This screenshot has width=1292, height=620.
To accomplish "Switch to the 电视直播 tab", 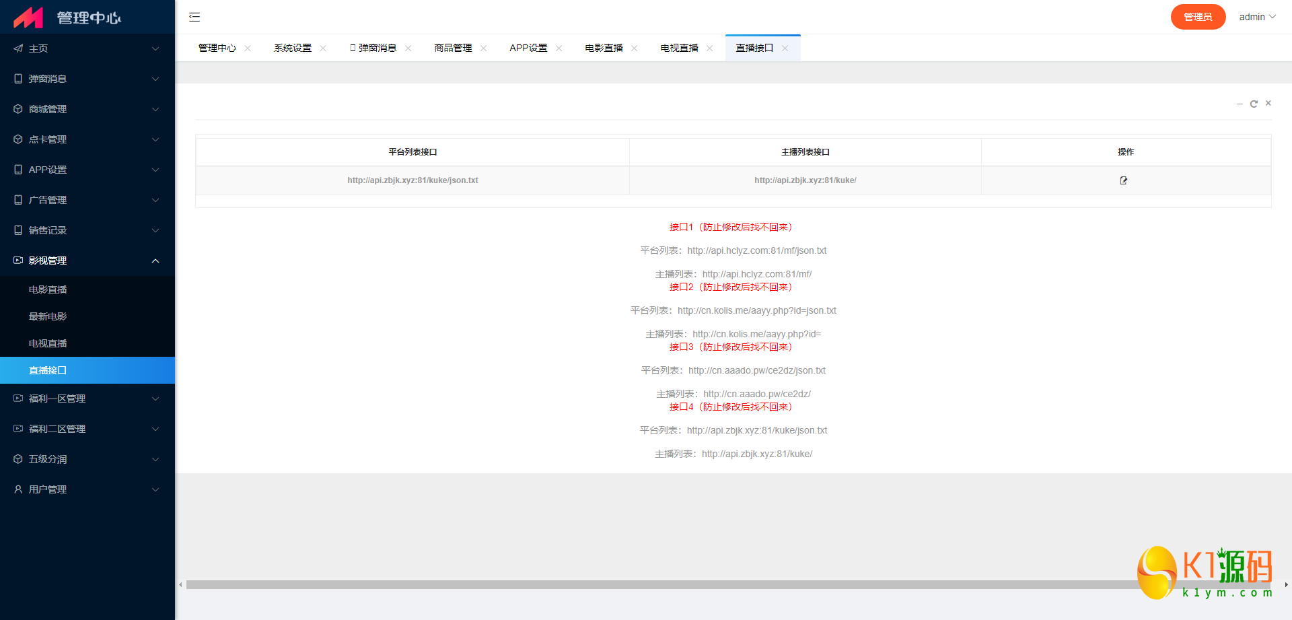I will tap(679, 48).
